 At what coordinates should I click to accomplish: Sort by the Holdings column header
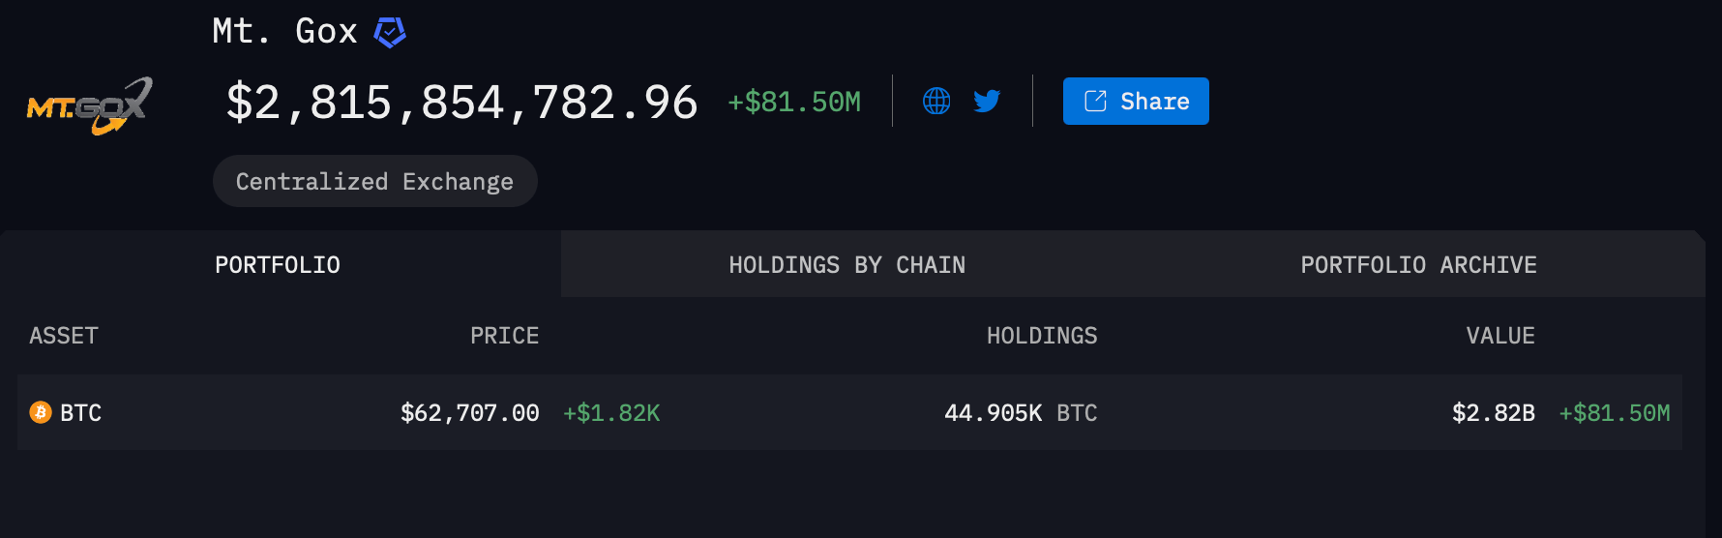click(x=1042, y=336)
